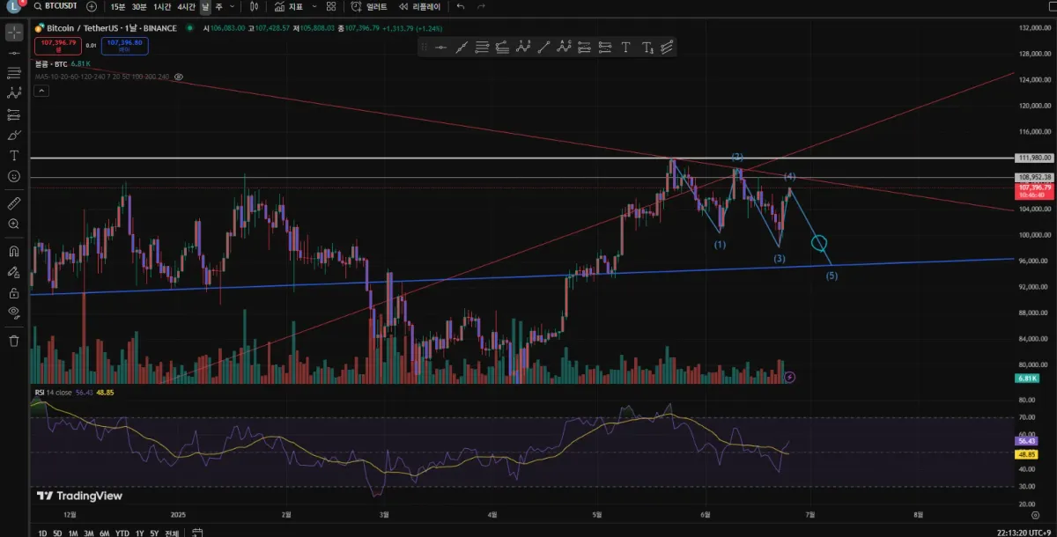The image size is (1057, 537).
Task: Select the 날 daily timeframe
Action: (x=205, y=6)
